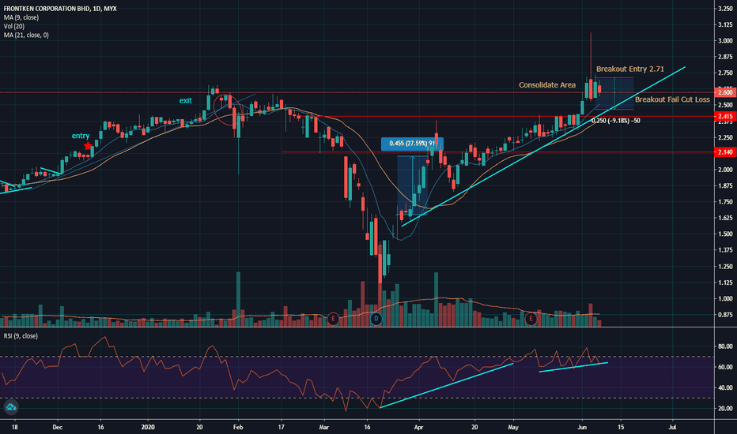Select the MA (9, close) indicator label
The height and width of the screenshot is (434, 737).
tap(21, 17)
